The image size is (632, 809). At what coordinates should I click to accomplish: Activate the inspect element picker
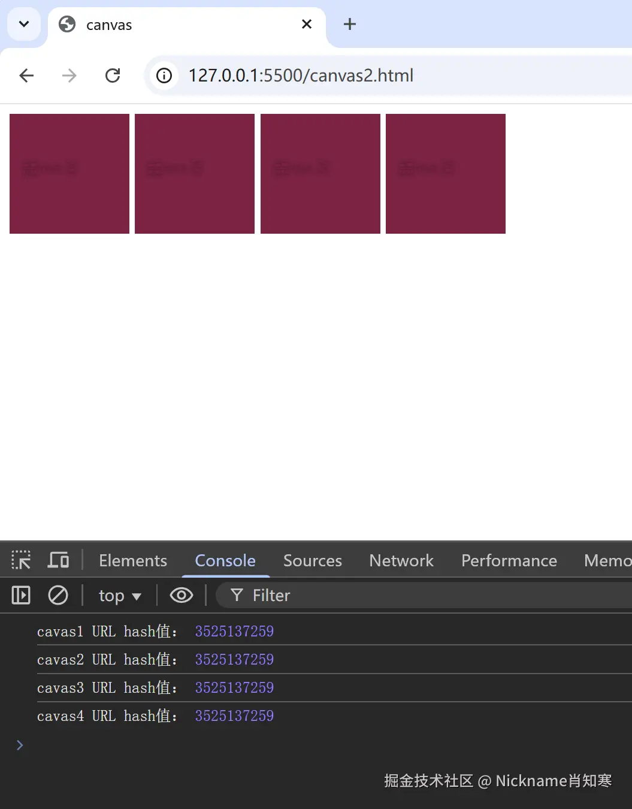click(21, 560)
